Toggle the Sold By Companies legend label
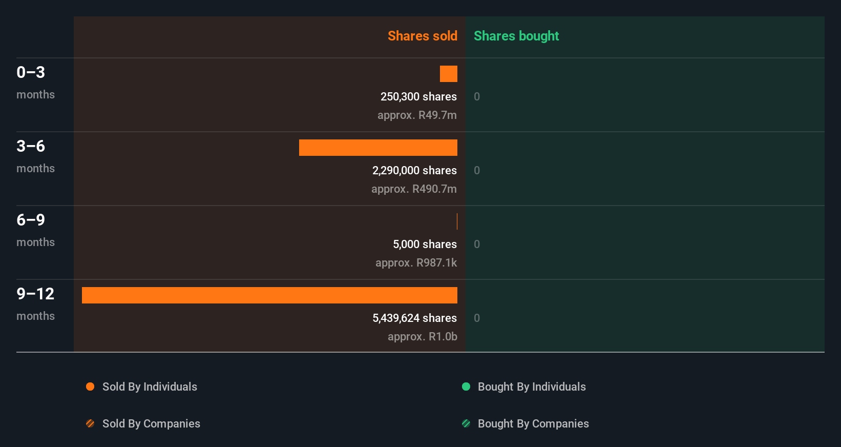 [151, 423]
